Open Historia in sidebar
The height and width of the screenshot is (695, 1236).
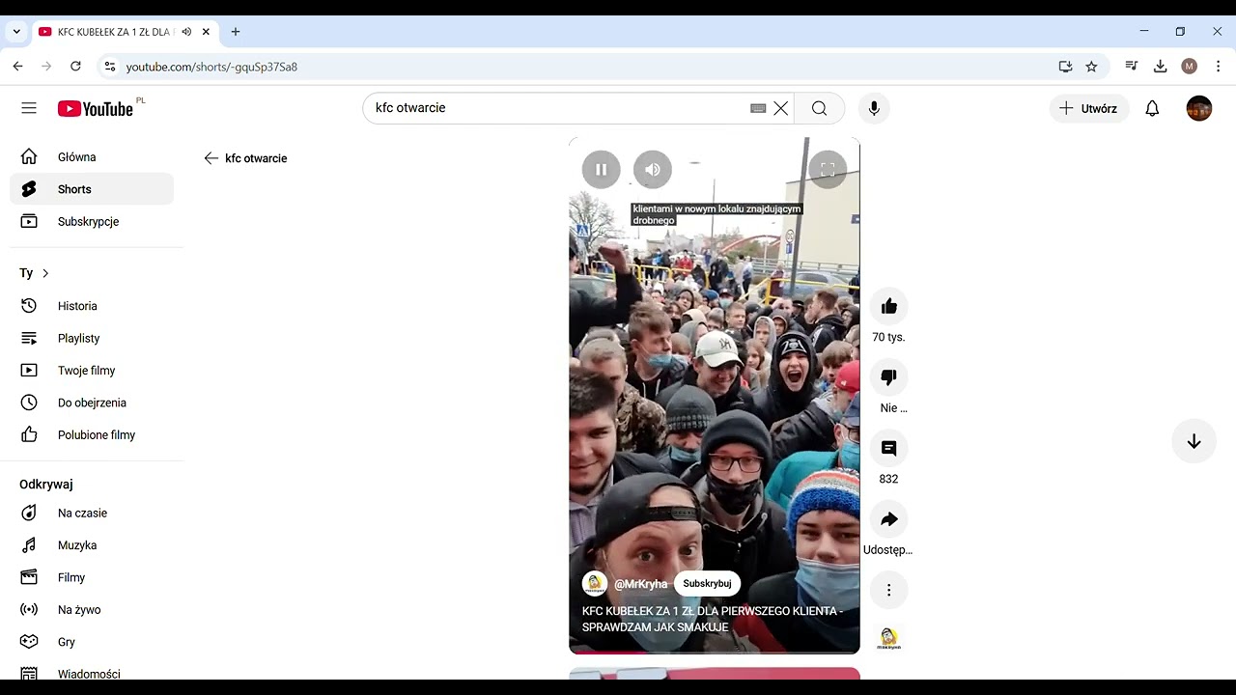(x=92, y=306)
